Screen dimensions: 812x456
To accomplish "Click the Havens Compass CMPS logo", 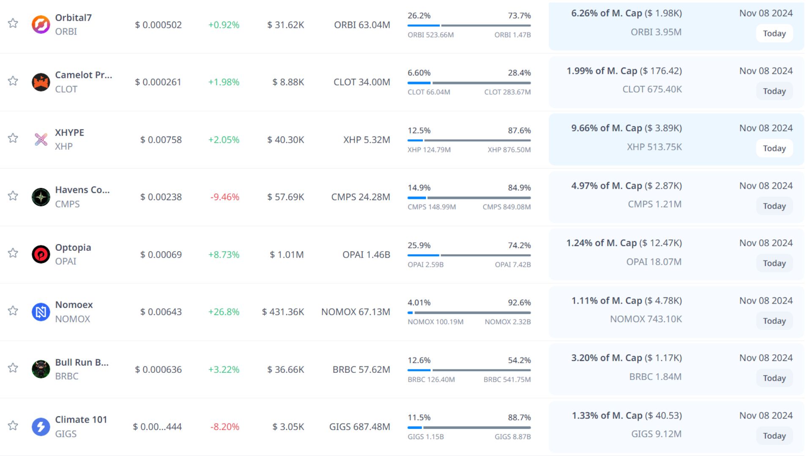I will tap(41, 197).
